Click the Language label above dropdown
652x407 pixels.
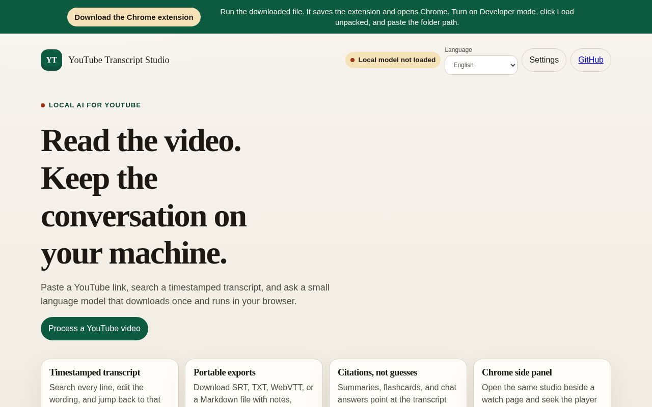click(x=458, y=50)
